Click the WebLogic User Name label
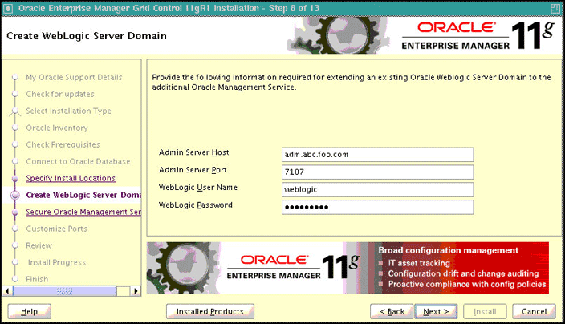This screenshot has height=324, width=565. 197,188
